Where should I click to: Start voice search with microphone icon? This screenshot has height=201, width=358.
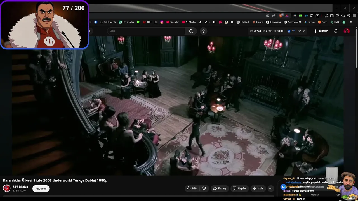click(204, 31)
